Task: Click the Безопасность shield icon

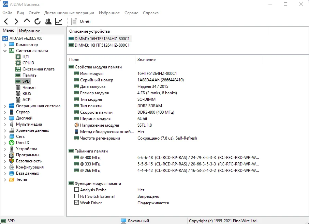Action: tap(12, 161)
